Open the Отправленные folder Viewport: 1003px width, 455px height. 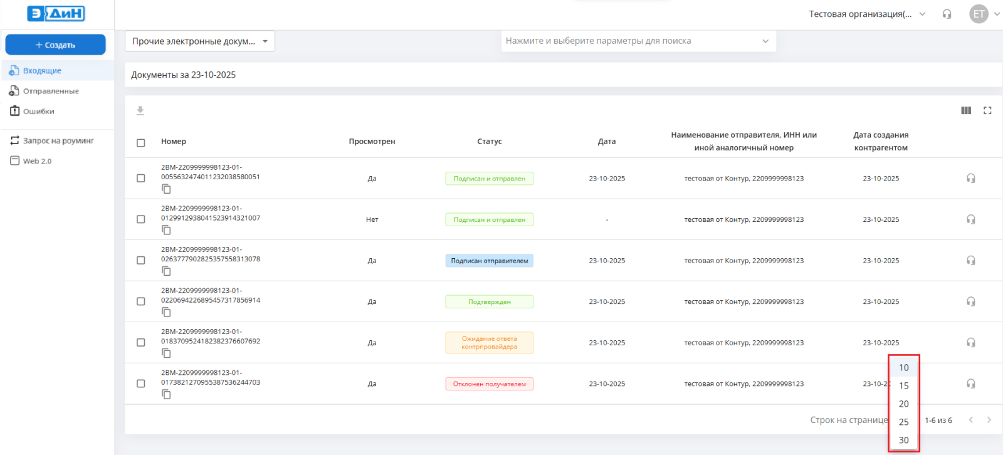(x=51, y=92)
